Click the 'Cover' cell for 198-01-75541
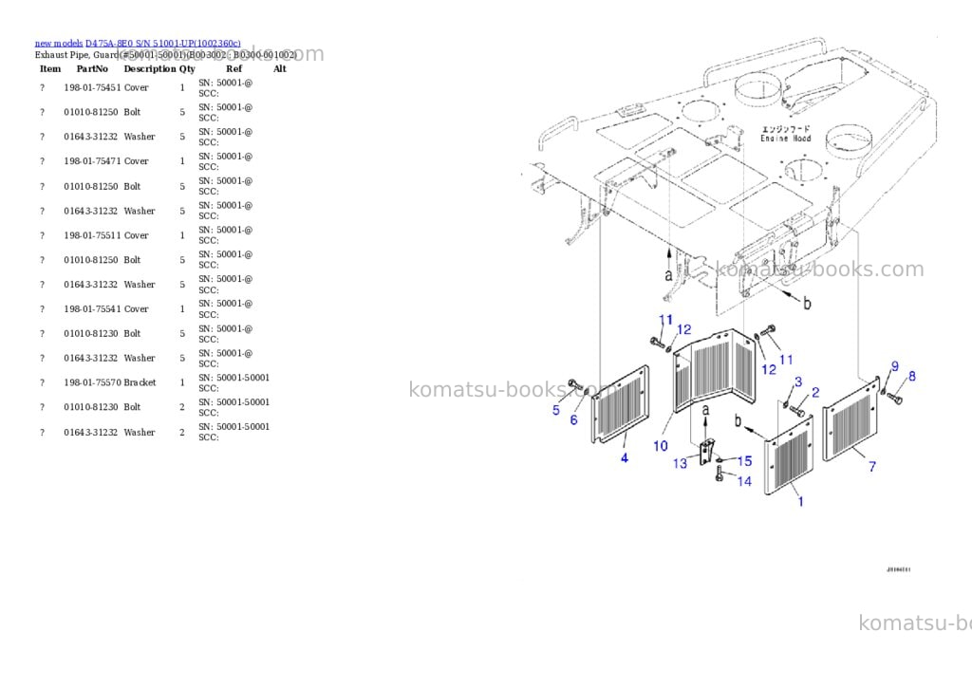This screenshot has width=972, height=688. (x=137, y=308)
